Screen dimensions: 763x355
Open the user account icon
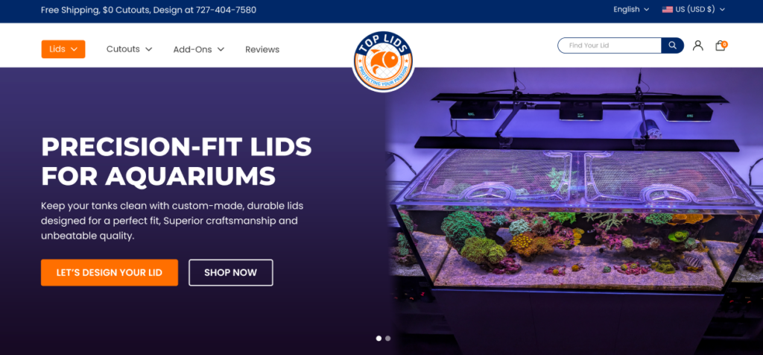tap(697, 45)
